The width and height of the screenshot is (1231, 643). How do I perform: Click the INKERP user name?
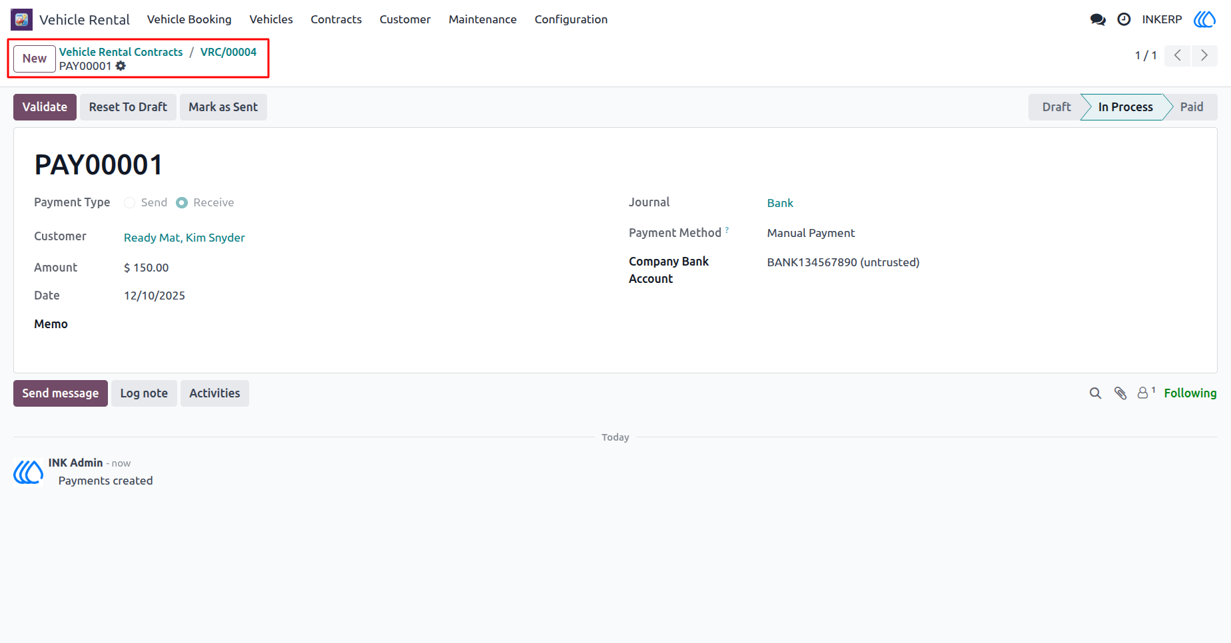(x=1162, y=19)
